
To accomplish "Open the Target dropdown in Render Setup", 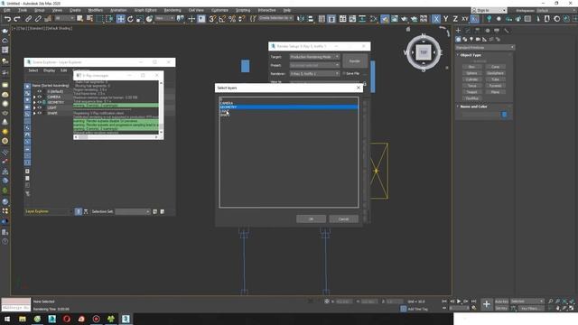I will tap(314, 57).
